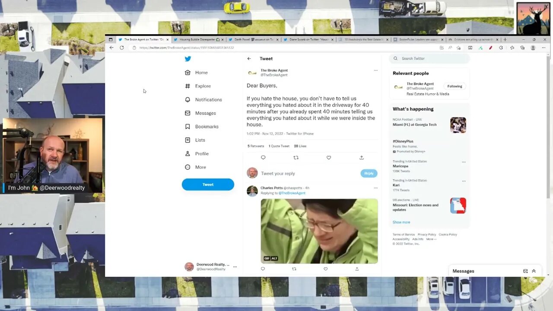Open account switcher ellipsis for Deerwood Realty

click(235, 267)
